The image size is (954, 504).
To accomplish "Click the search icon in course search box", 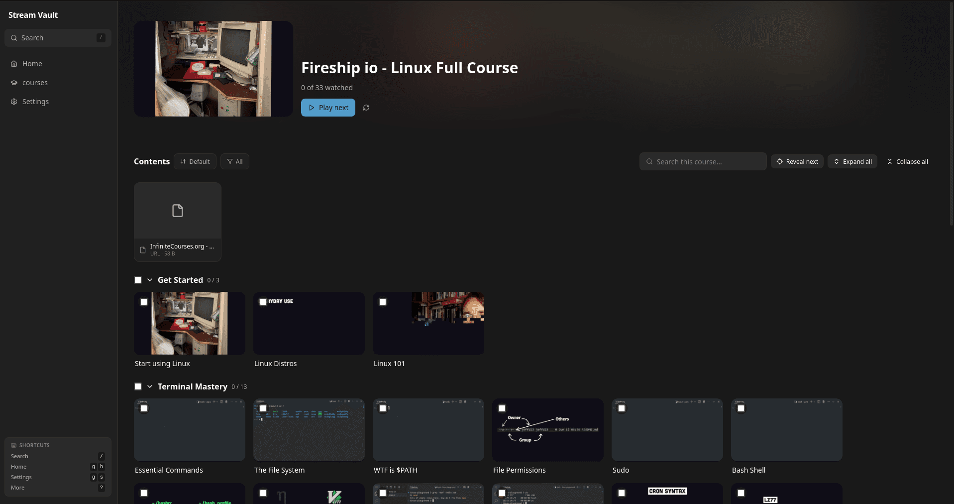I will click(x=649, y=162).
